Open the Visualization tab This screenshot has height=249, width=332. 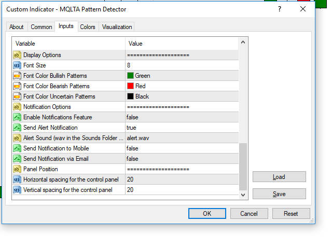(117, 27)
